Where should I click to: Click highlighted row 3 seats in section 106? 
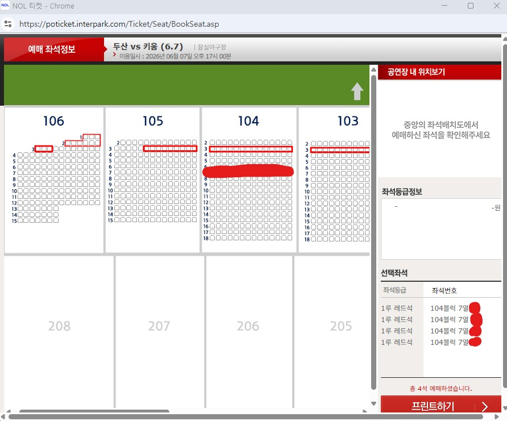[x=44, y=149]
